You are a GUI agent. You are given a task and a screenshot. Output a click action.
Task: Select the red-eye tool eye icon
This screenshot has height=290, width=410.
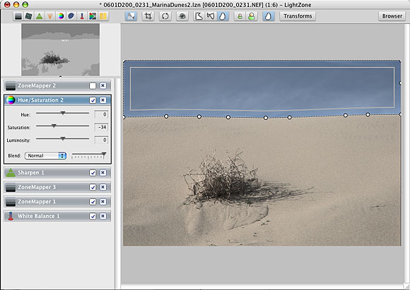pos(182,16)
